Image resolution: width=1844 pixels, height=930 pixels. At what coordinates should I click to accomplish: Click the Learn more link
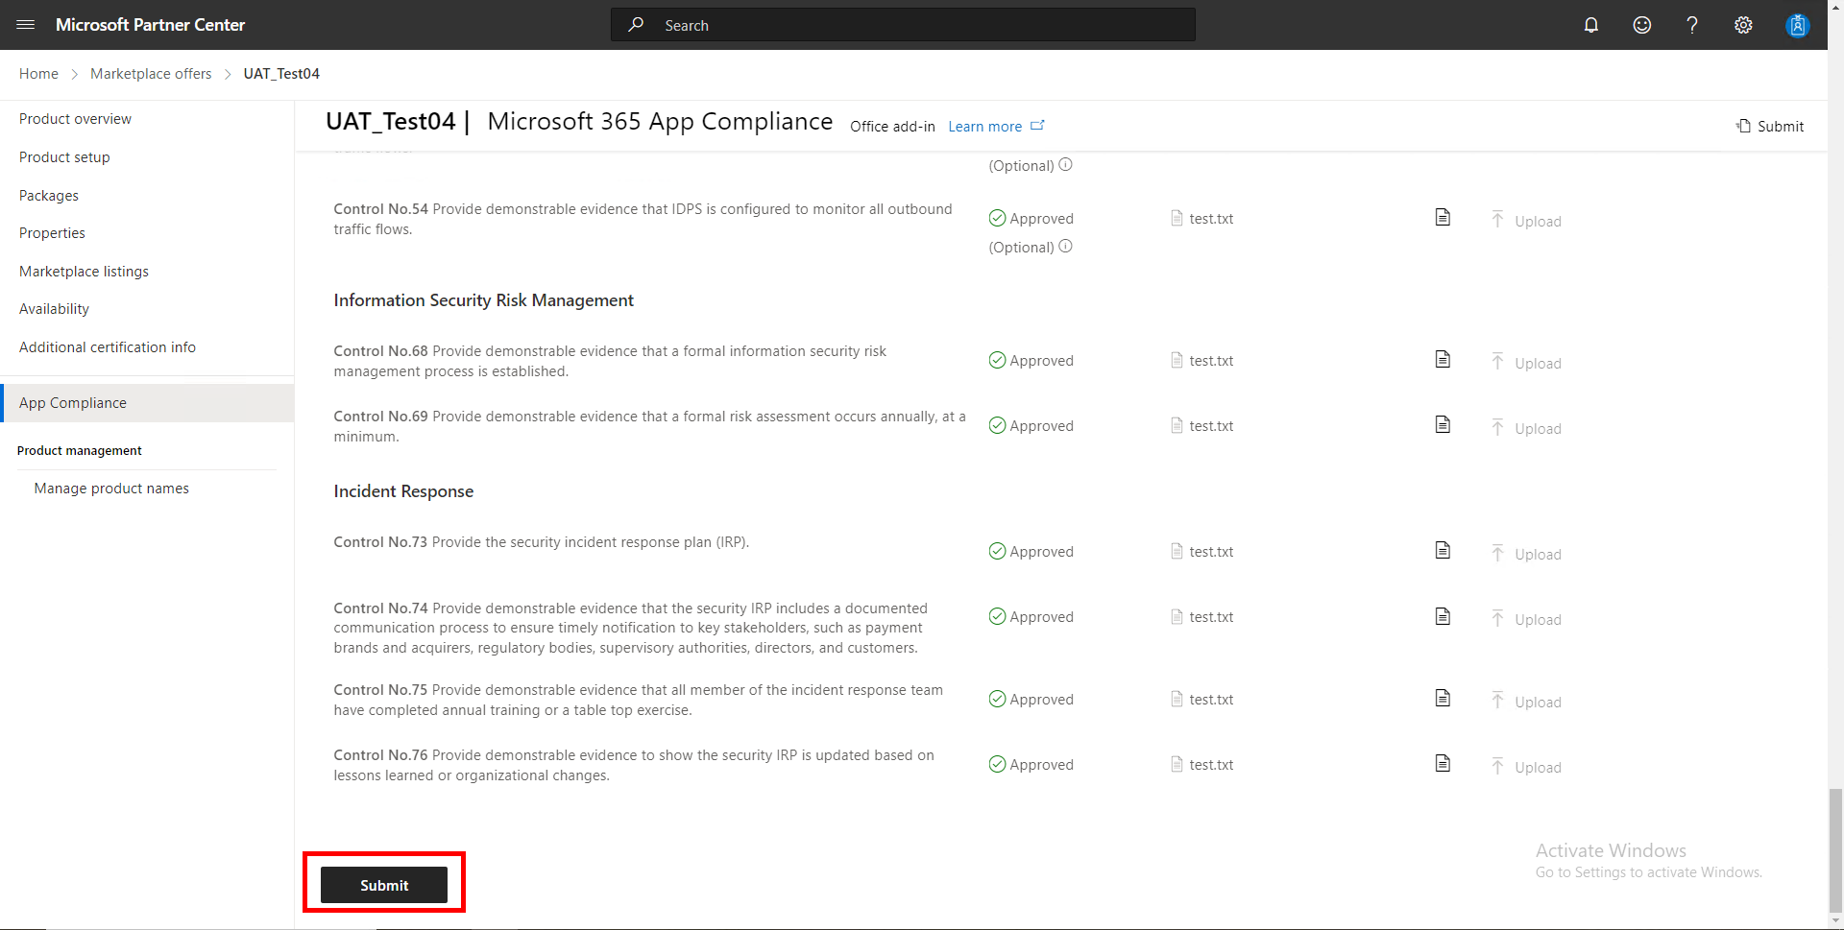tap(996, 126)
